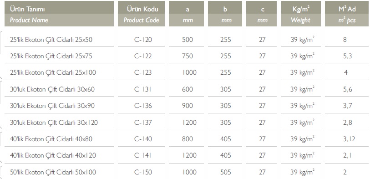Click the 750 value in column a
Viewport: 370px width, 179px height.
[188, 56]
